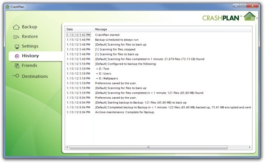Select the 5:59 PM 'Preferences saved by the user' entry
Screen dimensions: 265x163
(116, 83)
